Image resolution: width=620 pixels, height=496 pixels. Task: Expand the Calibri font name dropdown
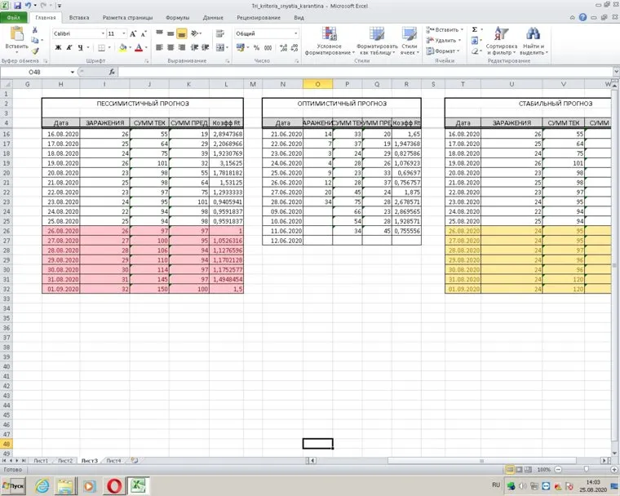[x=102, y=33]
